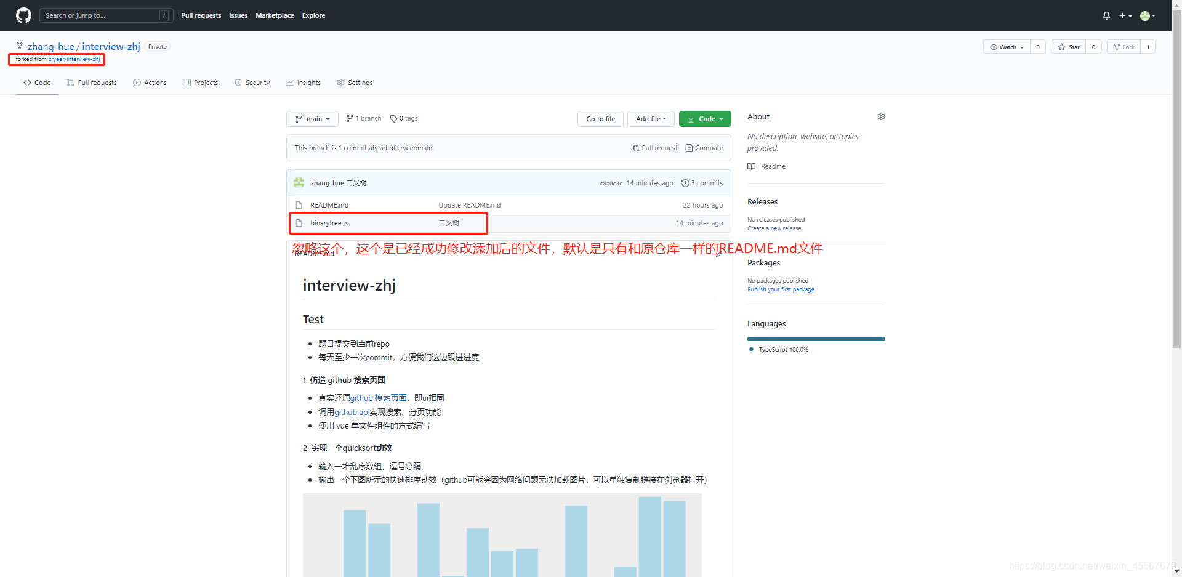Edit README with the pencil icon
The image size is (1182, 577).
tap(718, 254)
